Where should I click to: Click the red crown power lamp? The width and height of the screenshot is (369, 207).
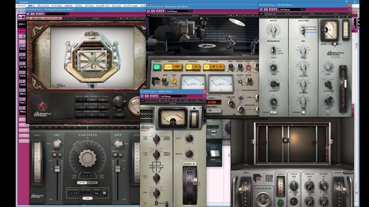(x=42, y=106)
